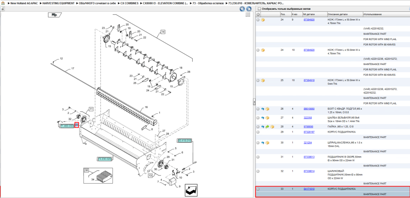The width and height of the screenshot is (410, 198).
Task: Click blue return arrow for part 9706690
Action: [262, 127]
